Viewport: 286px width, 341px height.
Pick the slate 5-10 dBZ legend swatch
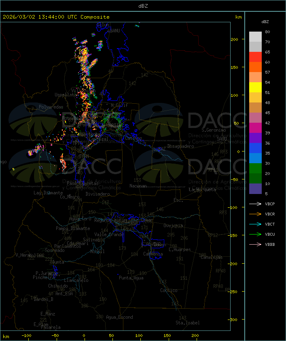click(255, 189)
